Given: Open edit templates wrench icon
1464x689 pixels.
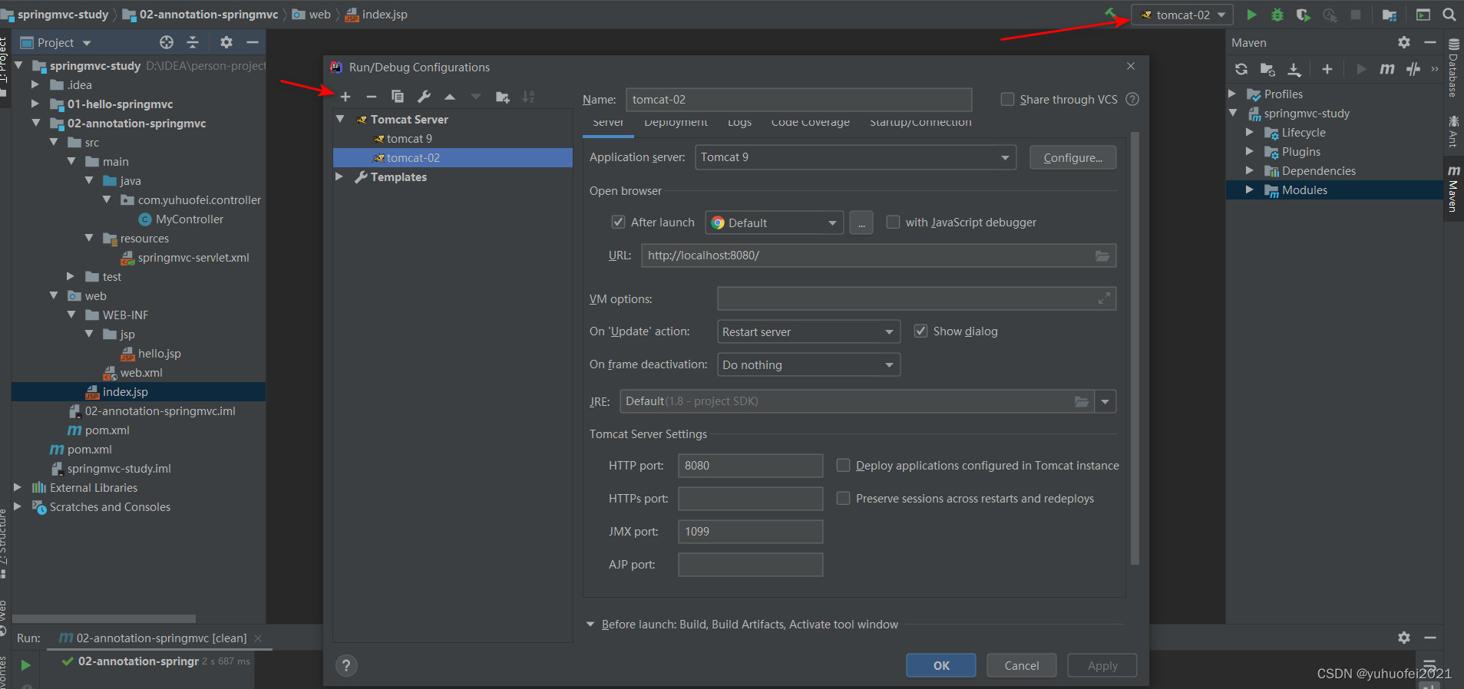Looking at the screenshot, I should (x=424, y=97).
